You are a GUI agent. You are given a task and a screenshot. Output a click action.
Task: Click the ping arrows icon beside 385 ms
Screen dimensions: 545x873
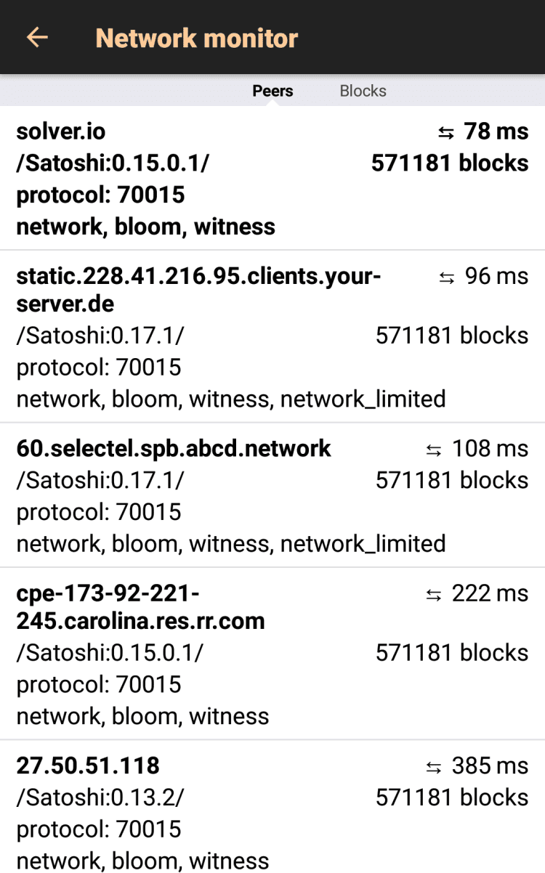pos(434,767)
